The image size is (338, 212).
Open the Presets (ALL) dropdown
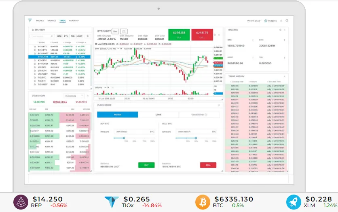[254, 21]
